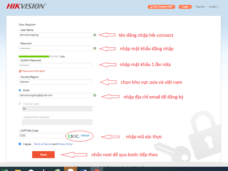
Task: Toggle the I Agree checkbox
Action: tap(20, 144)
